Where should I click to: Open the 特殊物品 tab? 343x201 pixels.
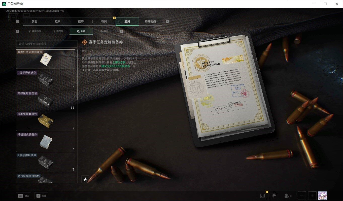(150, 21)
